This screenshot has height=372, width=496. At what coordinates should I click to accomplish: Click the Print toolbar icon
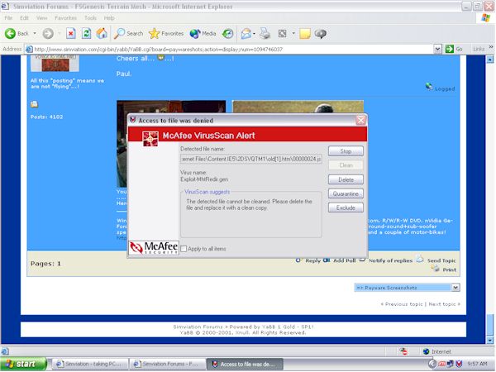(265, 34)
